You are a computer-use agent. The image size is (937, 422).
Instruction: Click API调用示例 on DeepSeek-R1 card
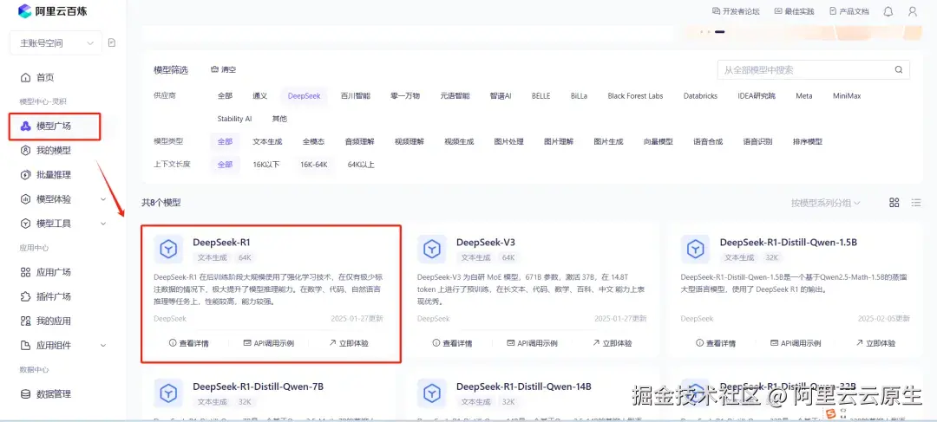pos(268,343)
